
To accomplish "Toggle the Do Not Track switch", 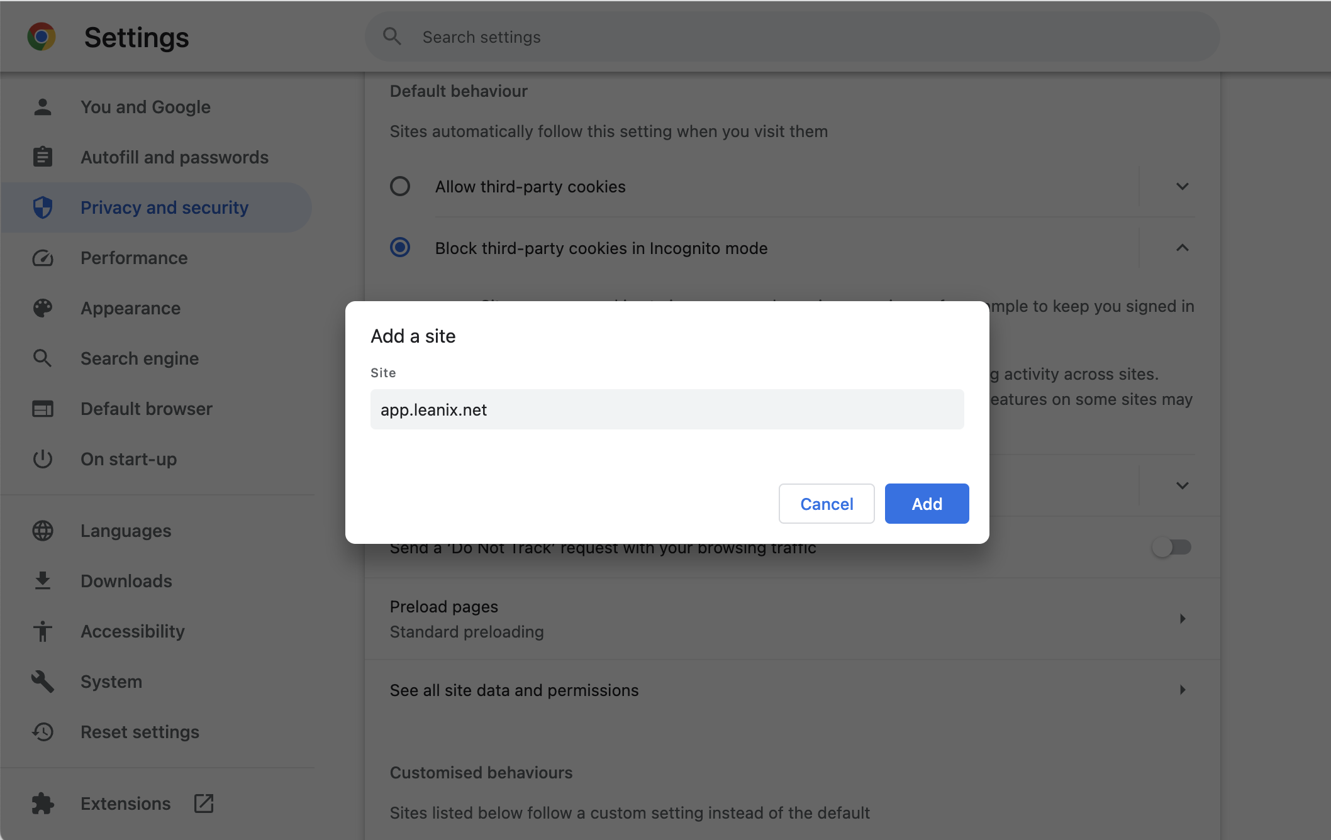I will 1171,547.
